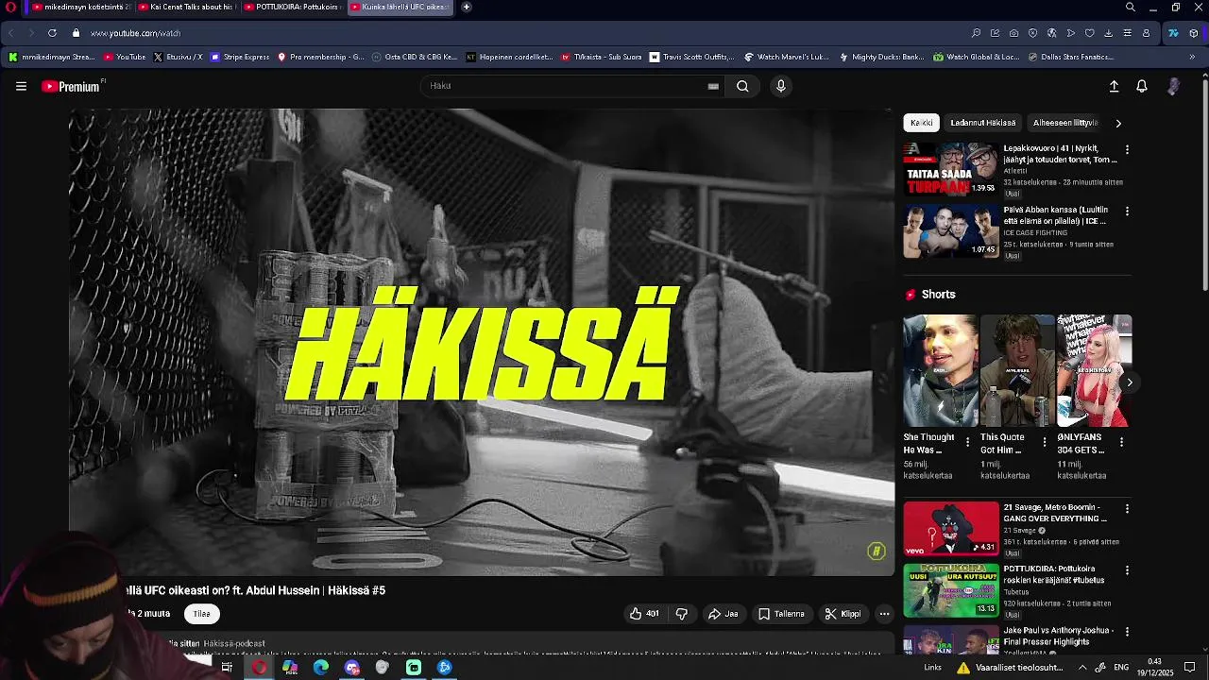1209x680 pixels.
Task: Open options for Lepakkovuoro 41 video
Action: point(1126,149)
